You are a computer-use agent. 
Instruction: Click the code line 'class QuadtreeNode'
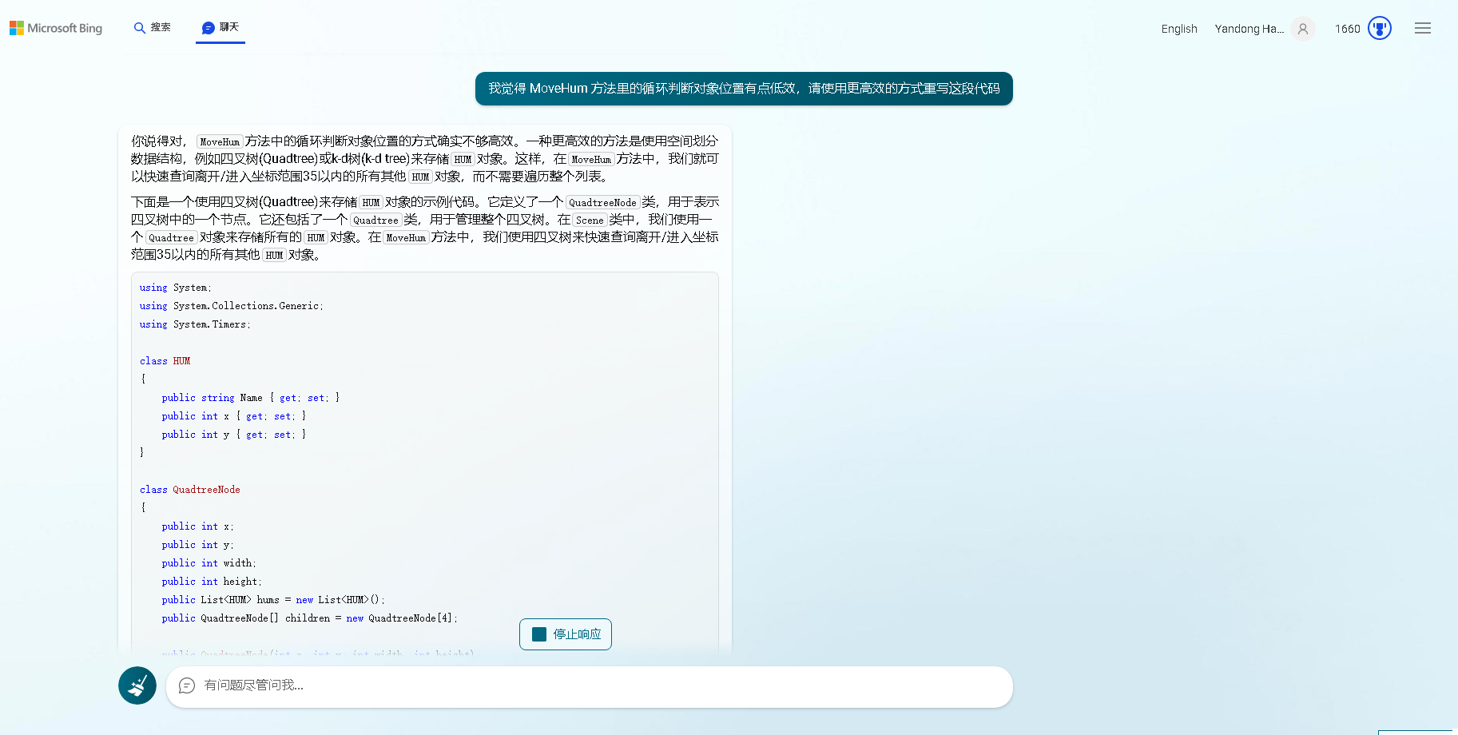tap(190, 490)
